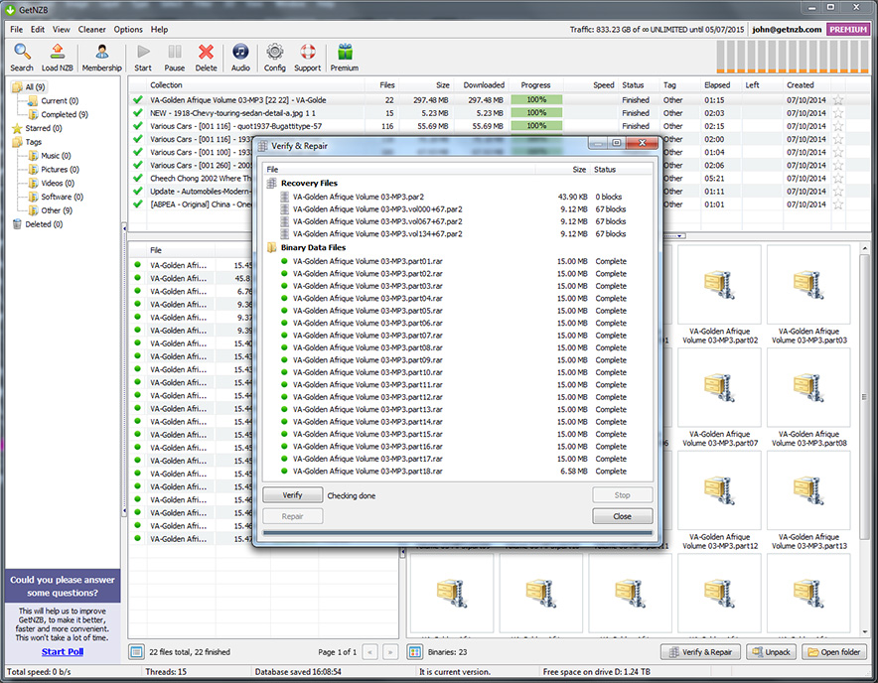Click the Pause toolbar button
This screenshot has width=878, height=683.
174,58
